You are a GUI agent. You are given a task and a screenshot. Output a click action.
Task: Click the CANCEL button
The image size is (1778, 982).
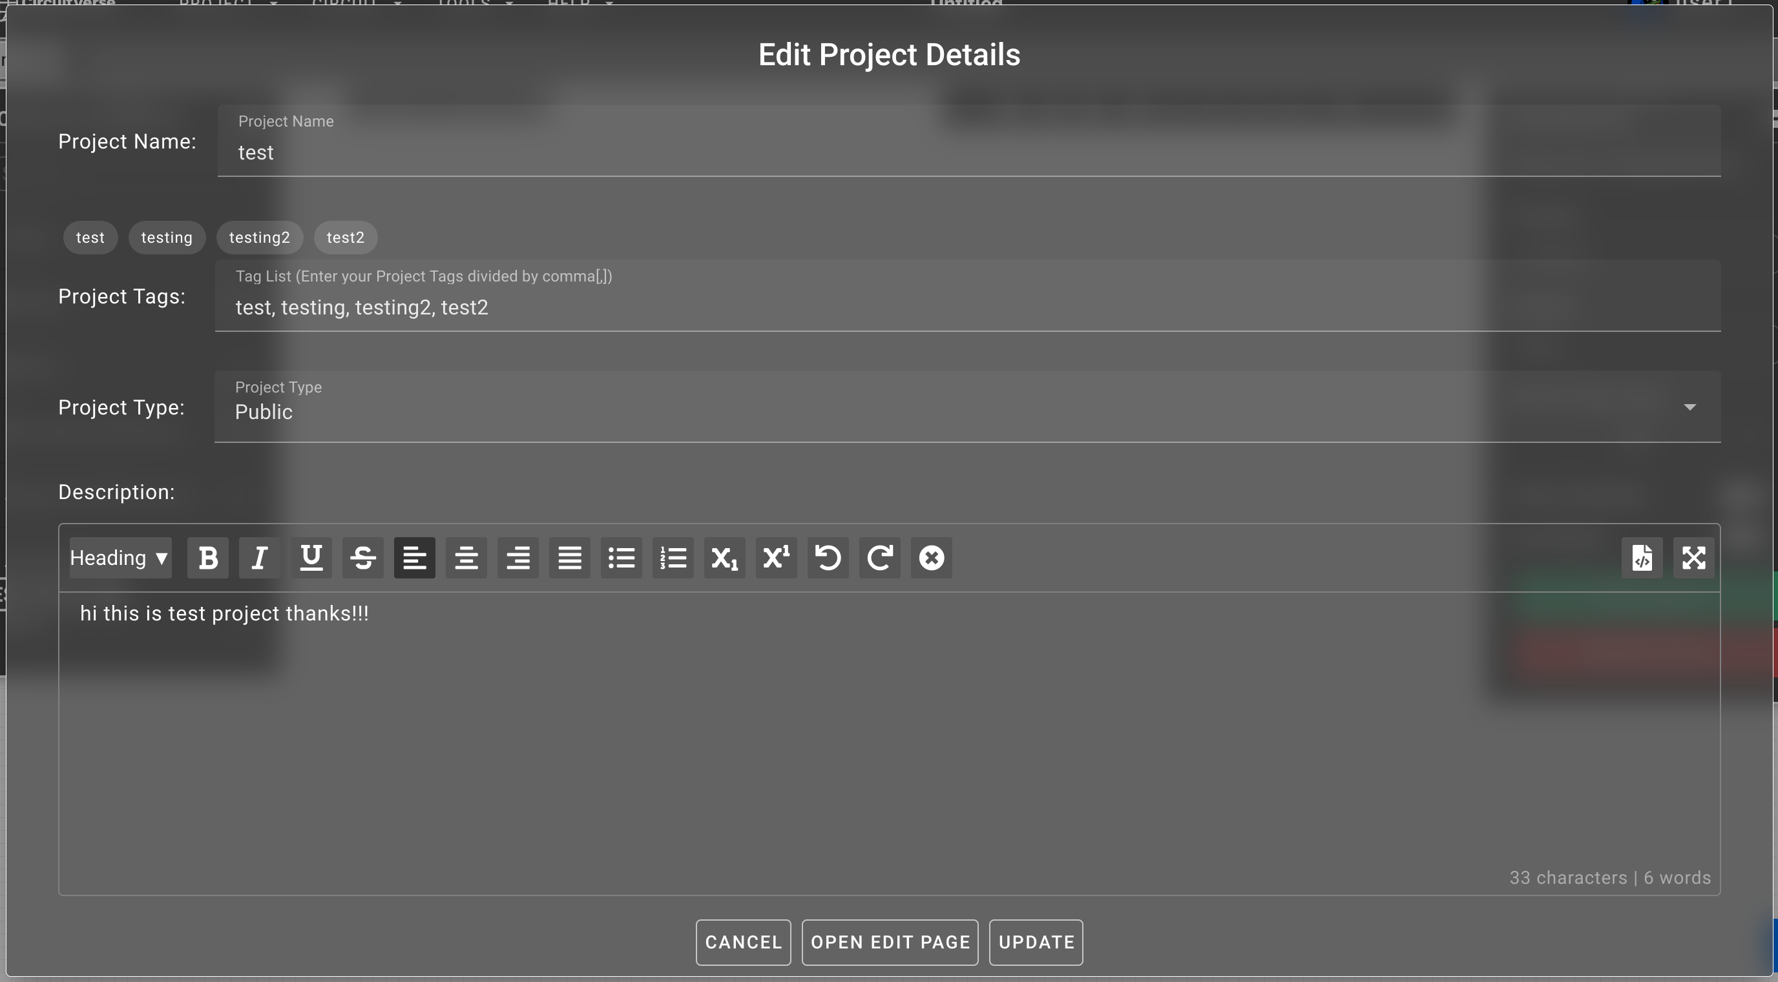tap(743, 943)
